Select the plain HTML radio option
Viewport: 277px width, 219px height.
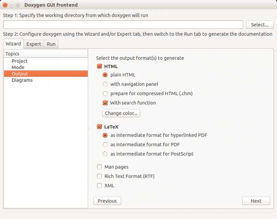pyautogui.click(x=105, y=75)
